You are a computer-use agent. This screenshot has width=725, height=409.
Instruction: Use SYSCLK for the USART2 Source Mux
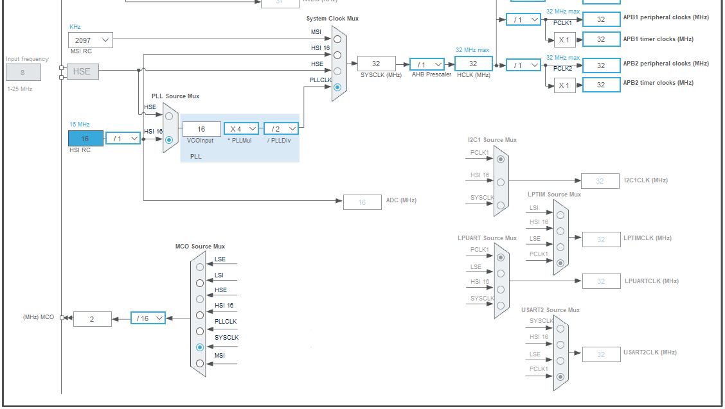pos(560,329)
